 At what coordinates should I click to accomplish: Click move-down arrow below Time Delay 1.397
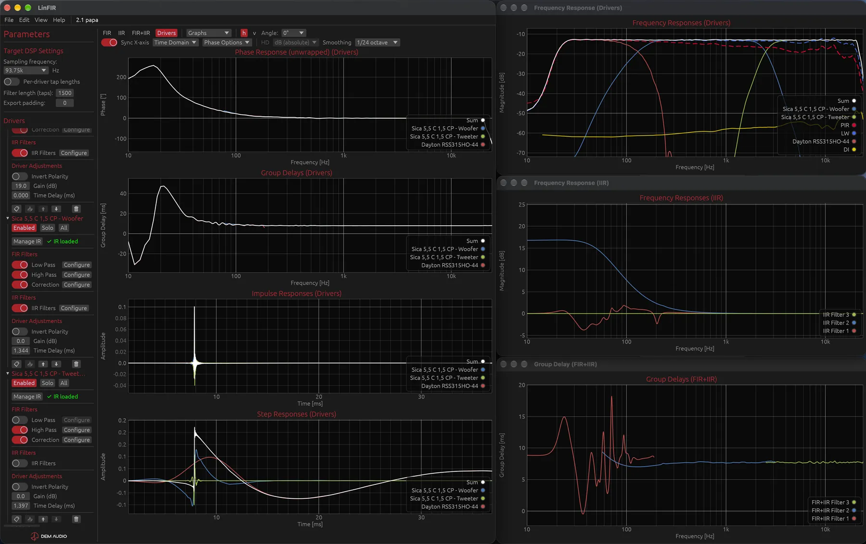pos(56,519)
